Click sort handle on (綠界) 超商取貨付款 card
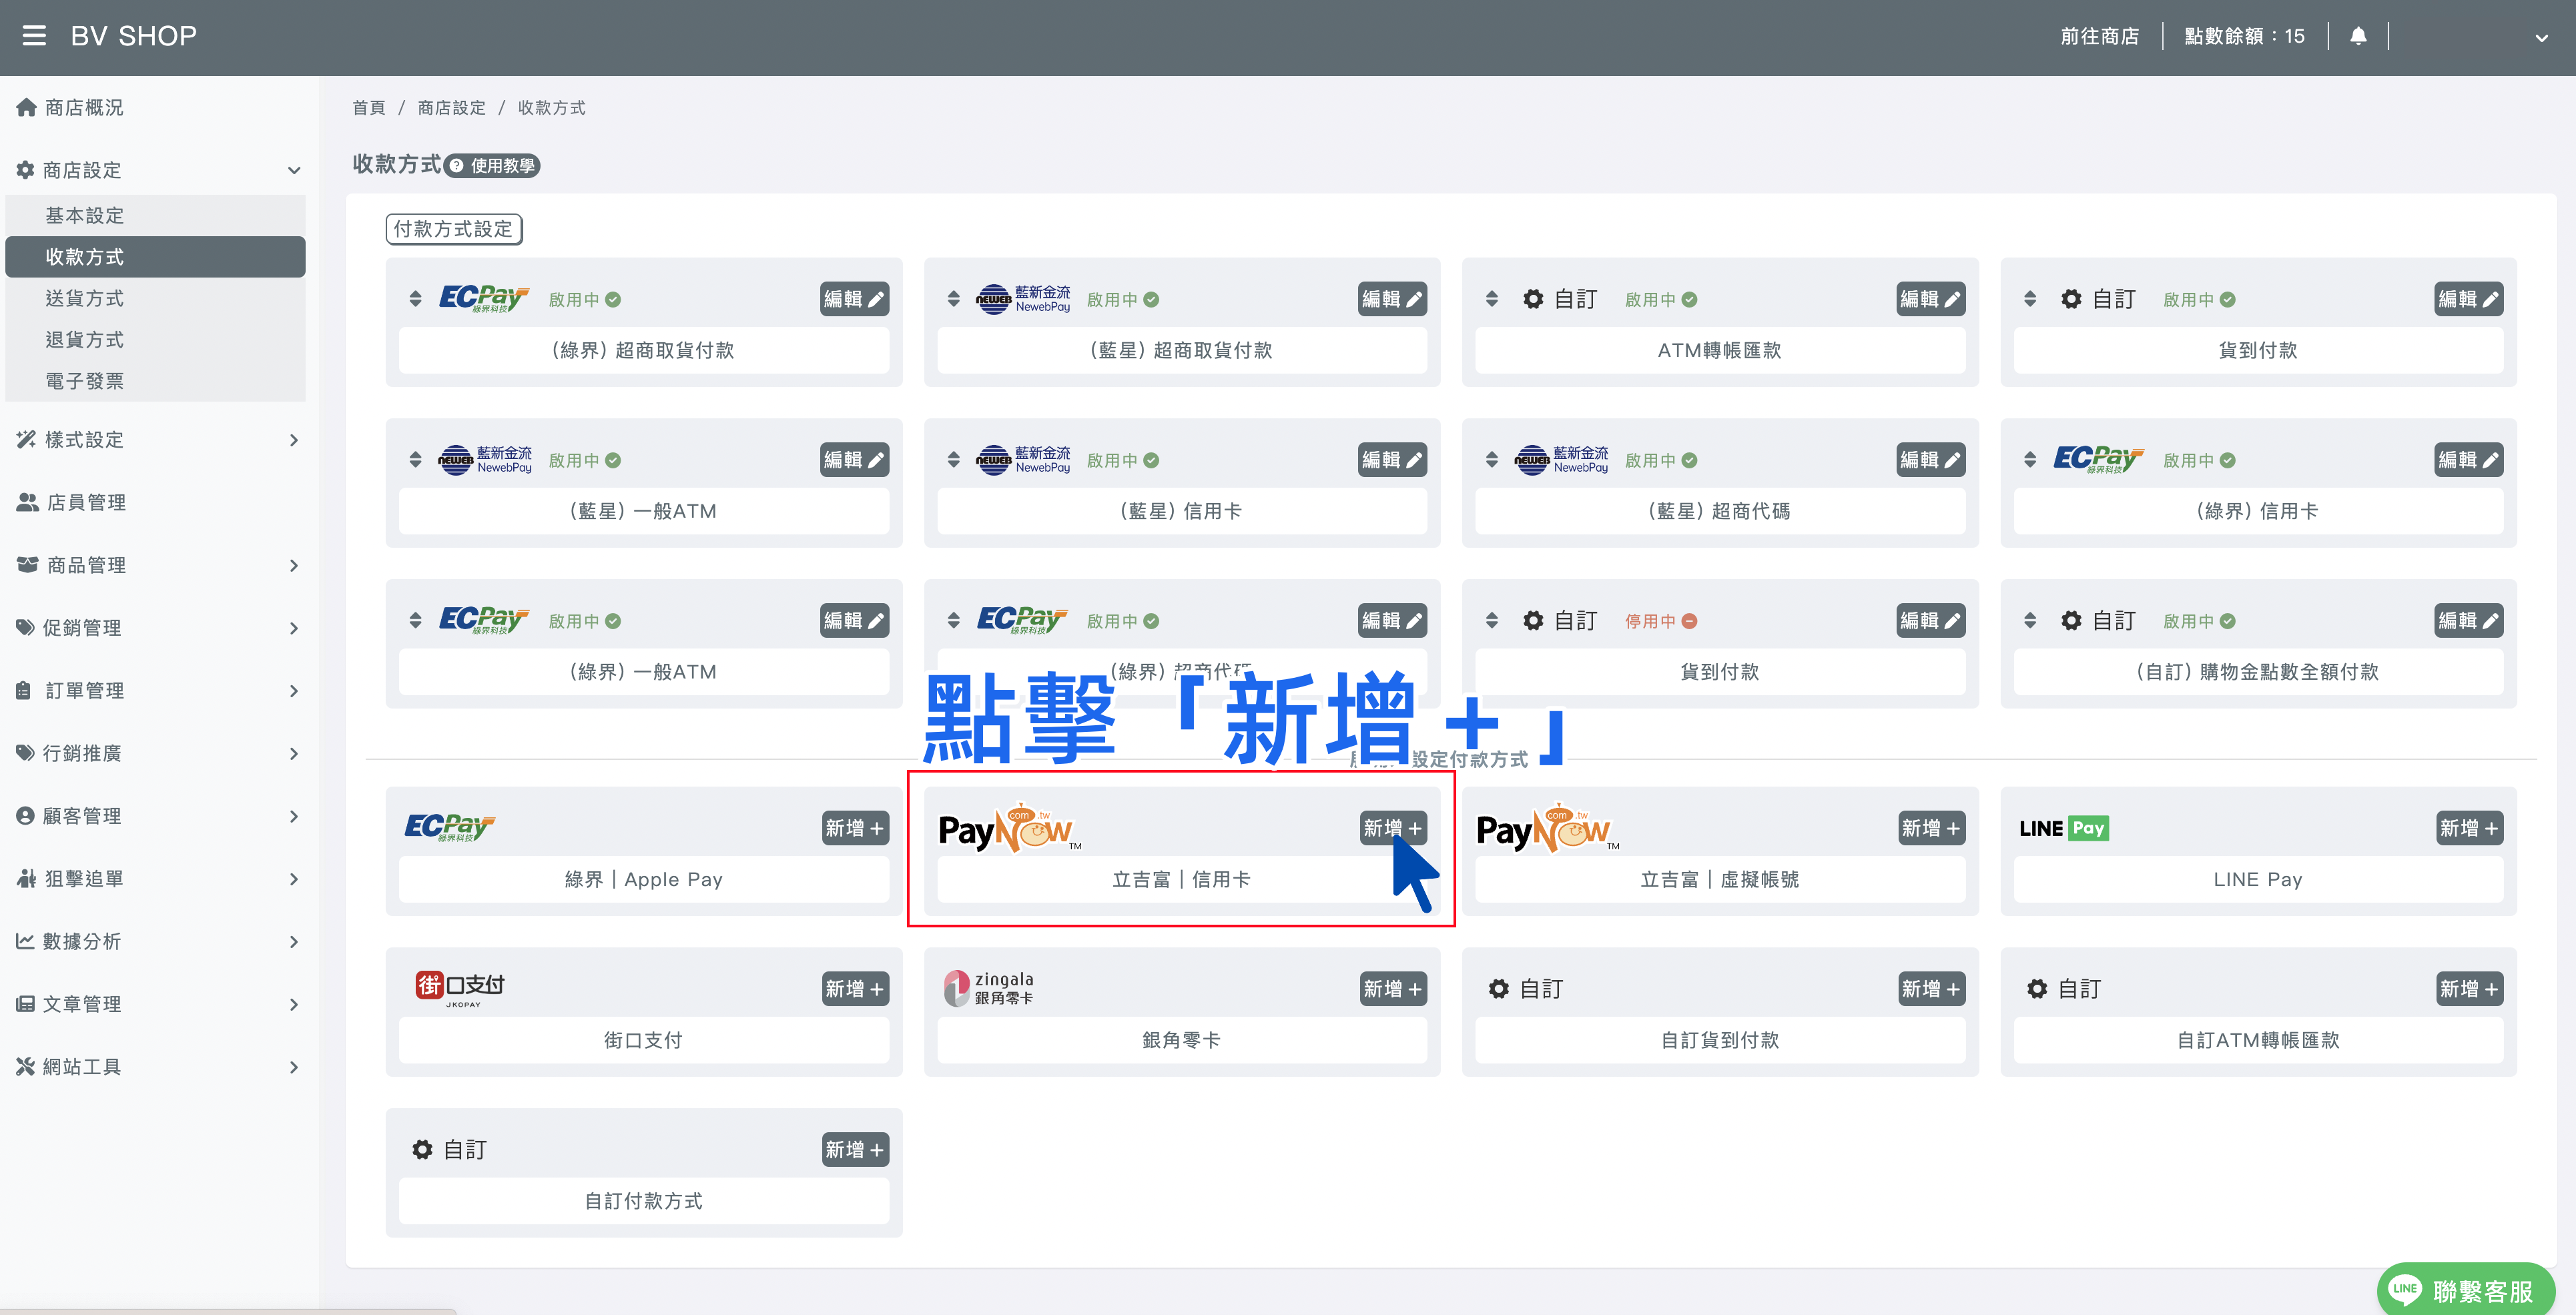2576x1315 pixels. point(415,298)
